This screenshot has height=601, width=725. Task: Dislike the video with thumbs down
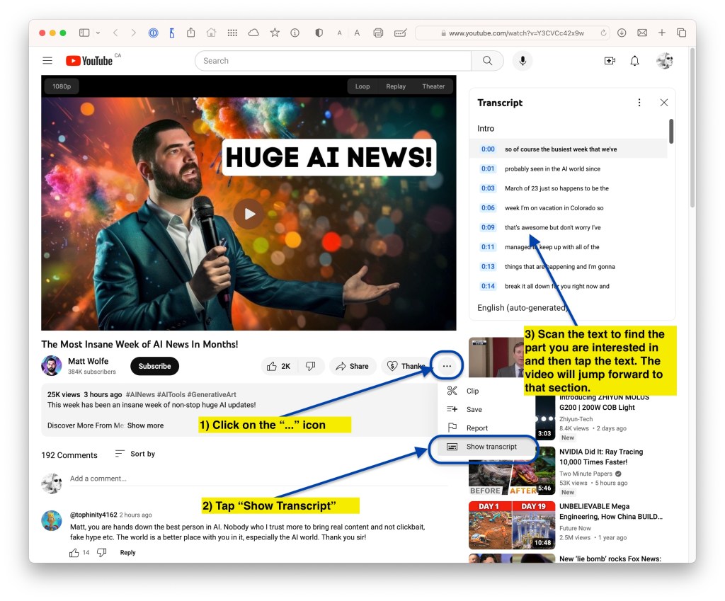pos(310,366)
